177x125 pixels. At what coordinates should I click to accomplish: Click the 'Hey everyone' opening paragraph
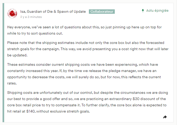click(x=84, y=30)
